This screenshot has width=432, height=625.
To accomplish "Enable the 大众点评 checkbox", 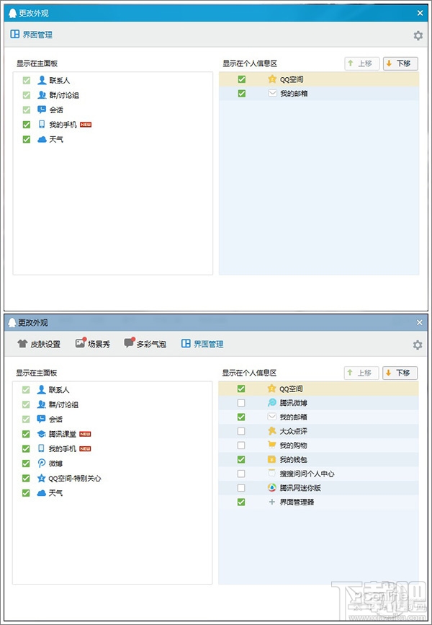I will (241, 431).
